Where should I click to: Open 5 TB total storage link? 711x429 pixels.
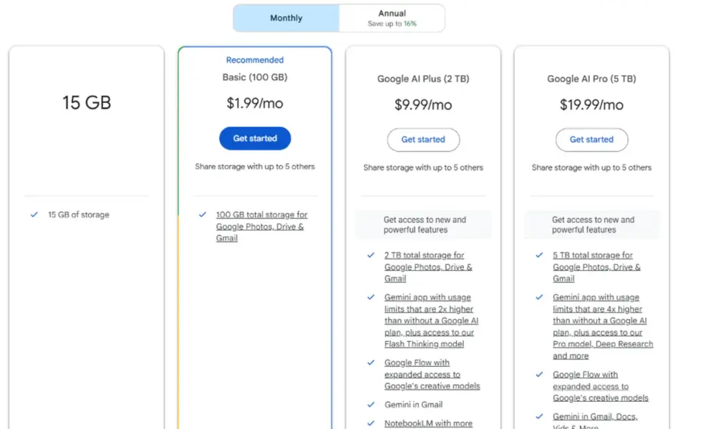pyautogui.click(x=596, y=267)
